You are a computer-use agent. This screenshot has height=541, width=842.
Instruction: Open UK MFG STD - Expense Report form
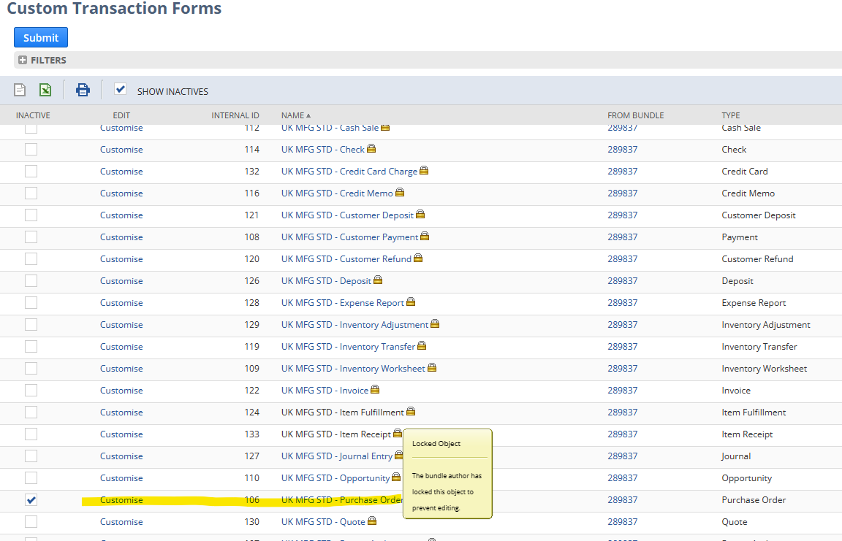343,303
